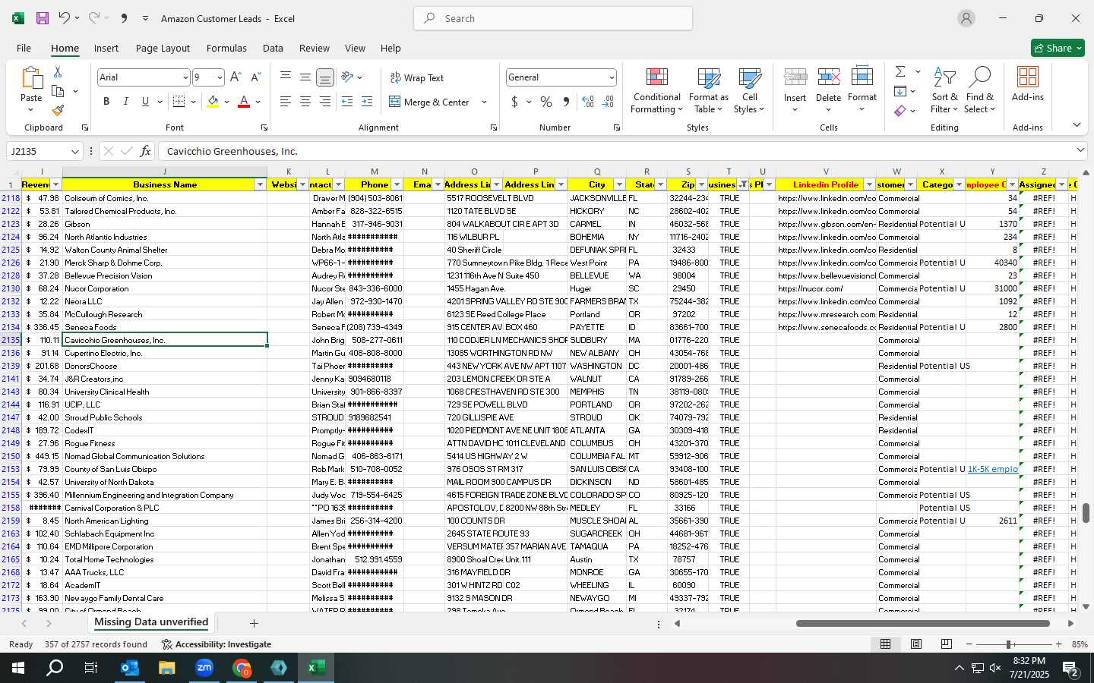Open Format as Table gallery
This screenshot has width=1094, height=683.
point(708,91)
